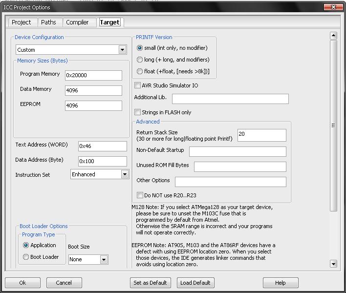Select Boot Loader program type
The image size is (346, 293).
tap(26, 257)
